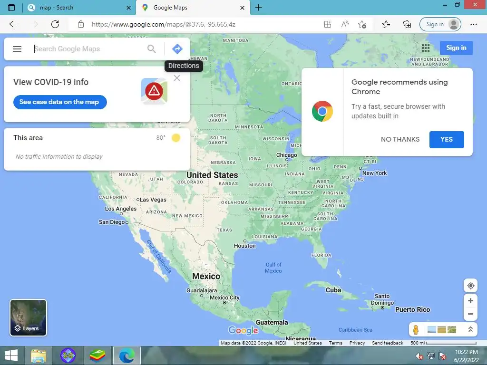Expand the map imagery strip

coord(470,329)
